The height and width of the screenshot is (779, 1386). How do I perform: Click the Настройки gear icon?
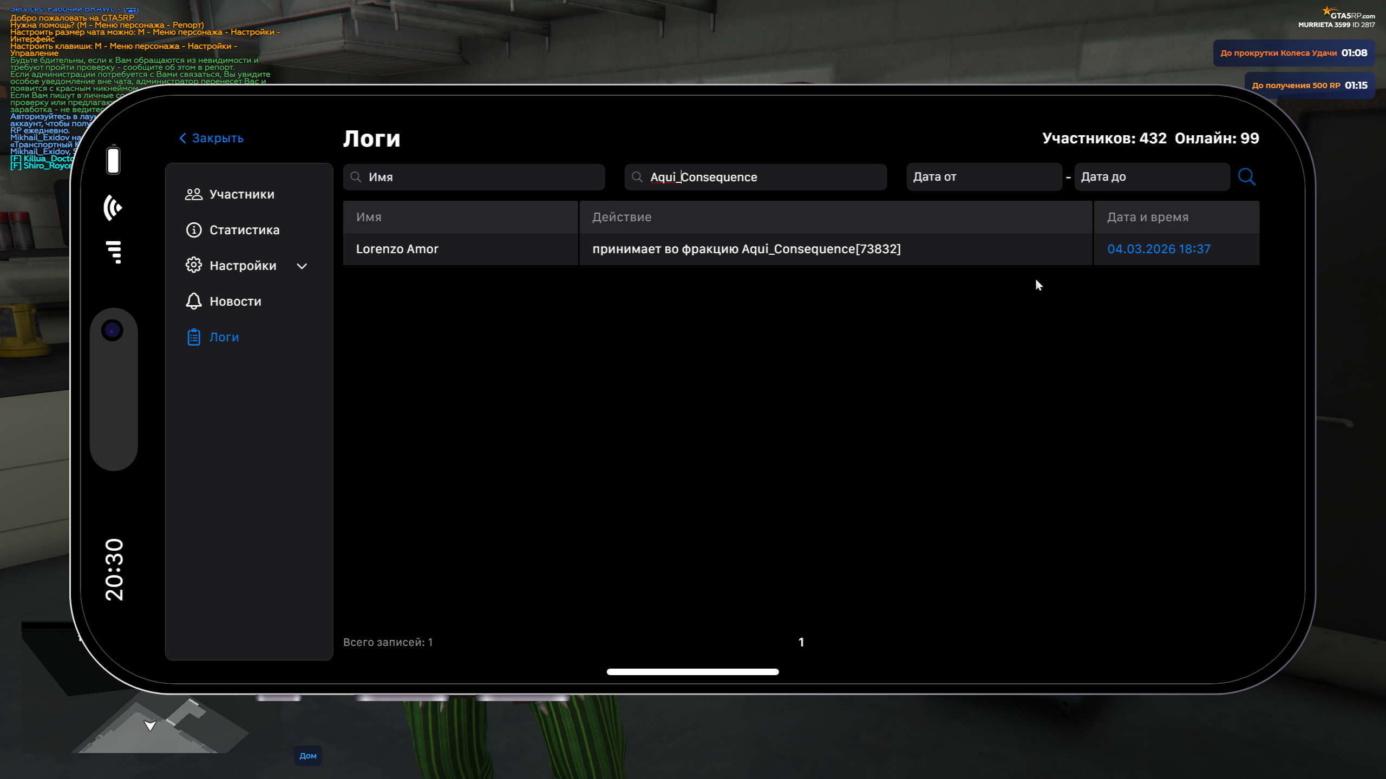193,266
